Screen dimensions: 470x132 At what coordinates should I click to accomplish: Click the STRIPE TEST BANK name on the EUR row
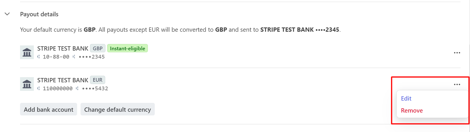point(63,80)
